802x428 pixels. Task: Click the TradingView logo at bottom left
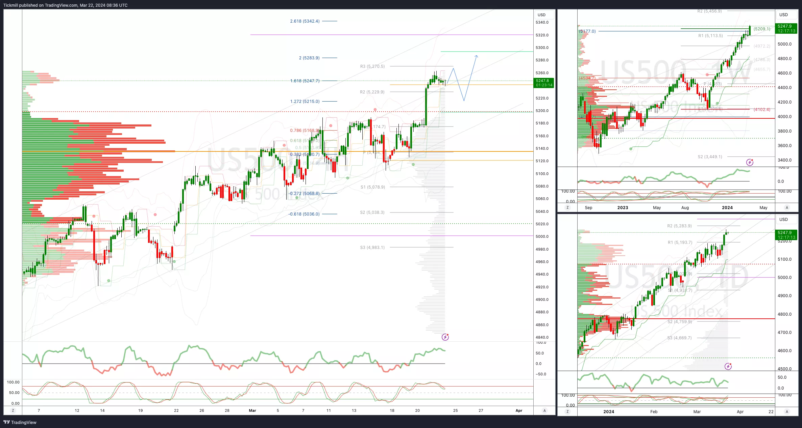[20, 422]
